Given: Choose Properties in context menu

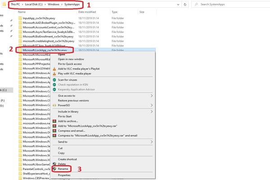Looking at the screenshot, I should 64,175.
